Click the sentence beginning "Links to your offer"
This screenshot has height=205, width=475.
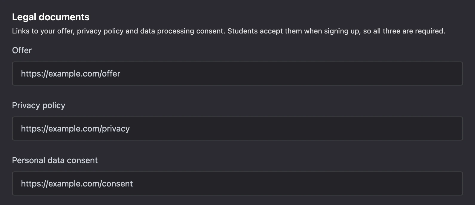119,31
